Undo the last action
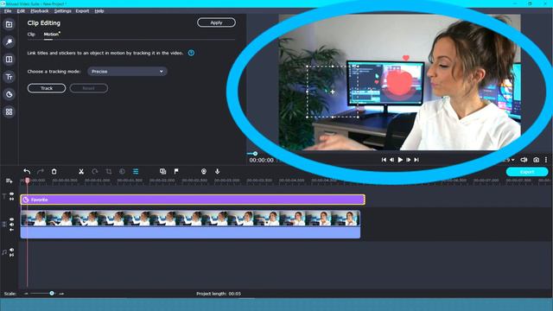This screenshot has width=553, height=311. pos(27,171)
